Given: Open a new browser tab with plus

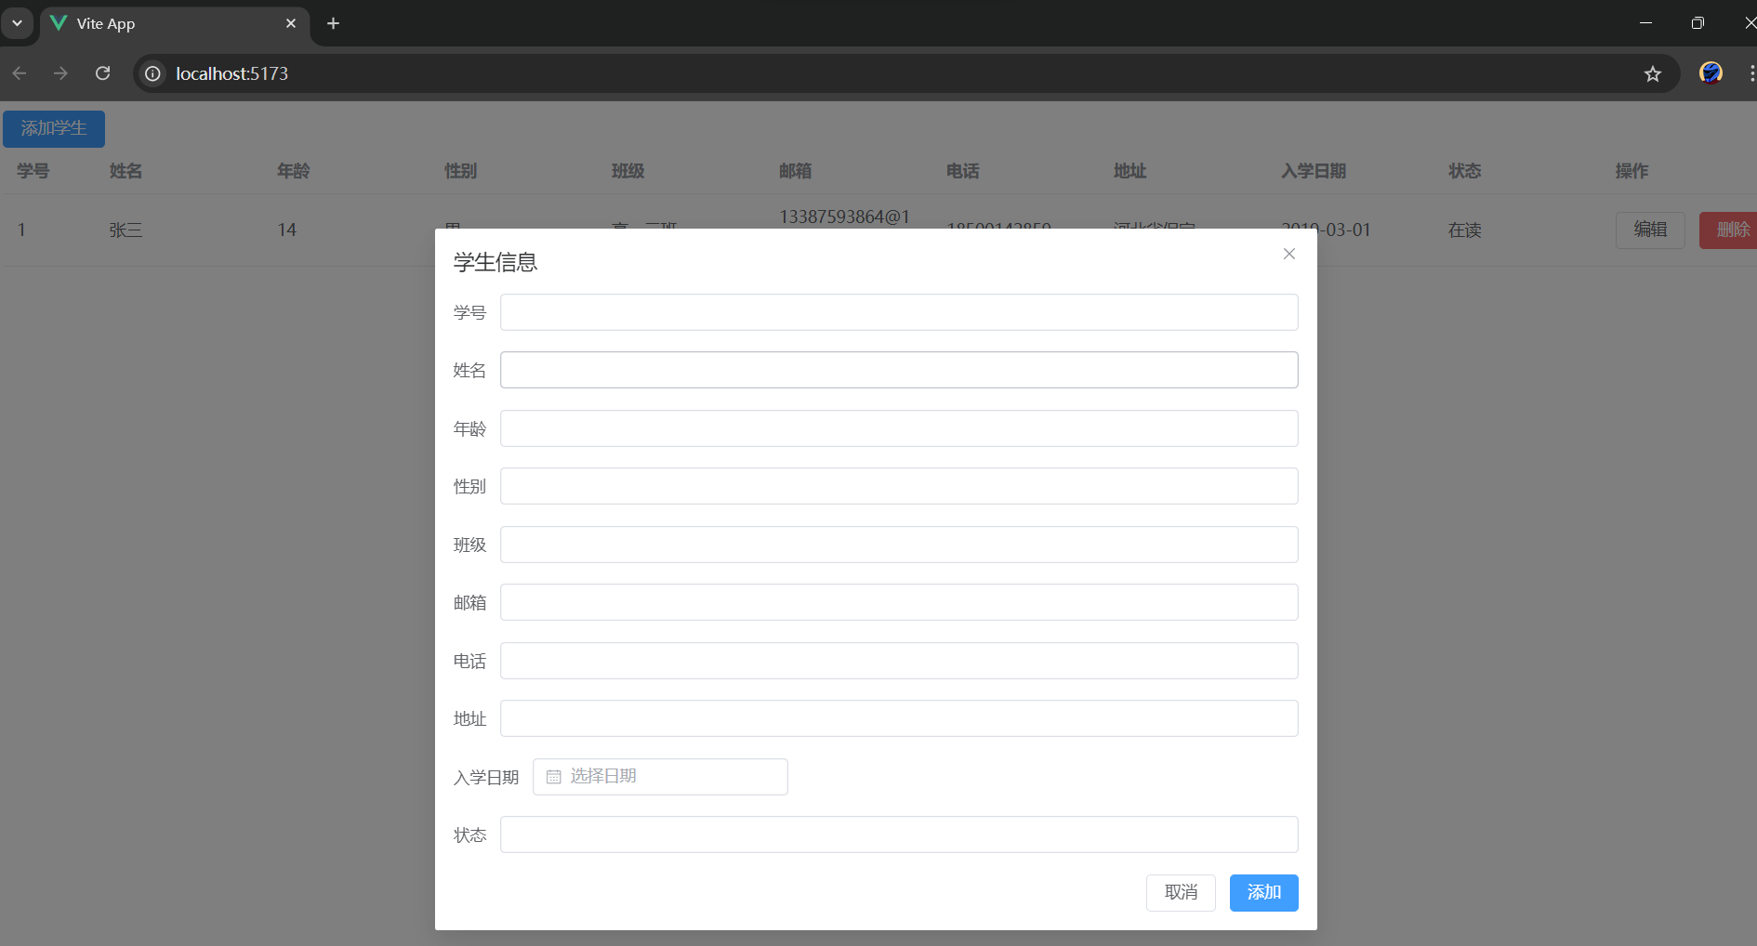Looking at the screenshot, I should click(334, 23).
